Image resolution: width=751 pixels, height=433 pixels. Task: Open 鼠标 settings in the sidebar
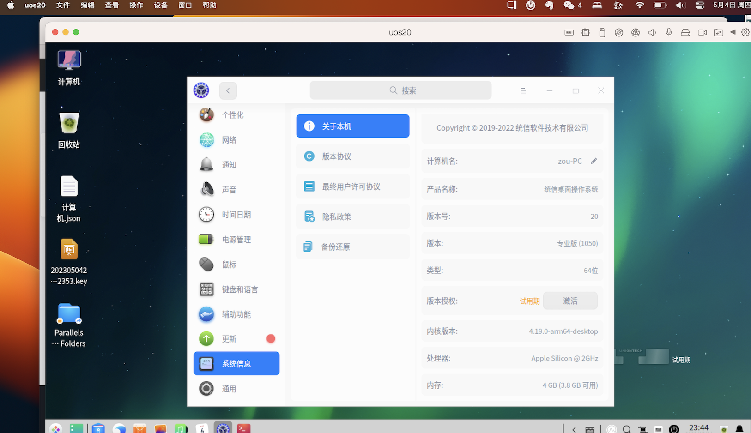pyautogui.click(x=236, y=265)
